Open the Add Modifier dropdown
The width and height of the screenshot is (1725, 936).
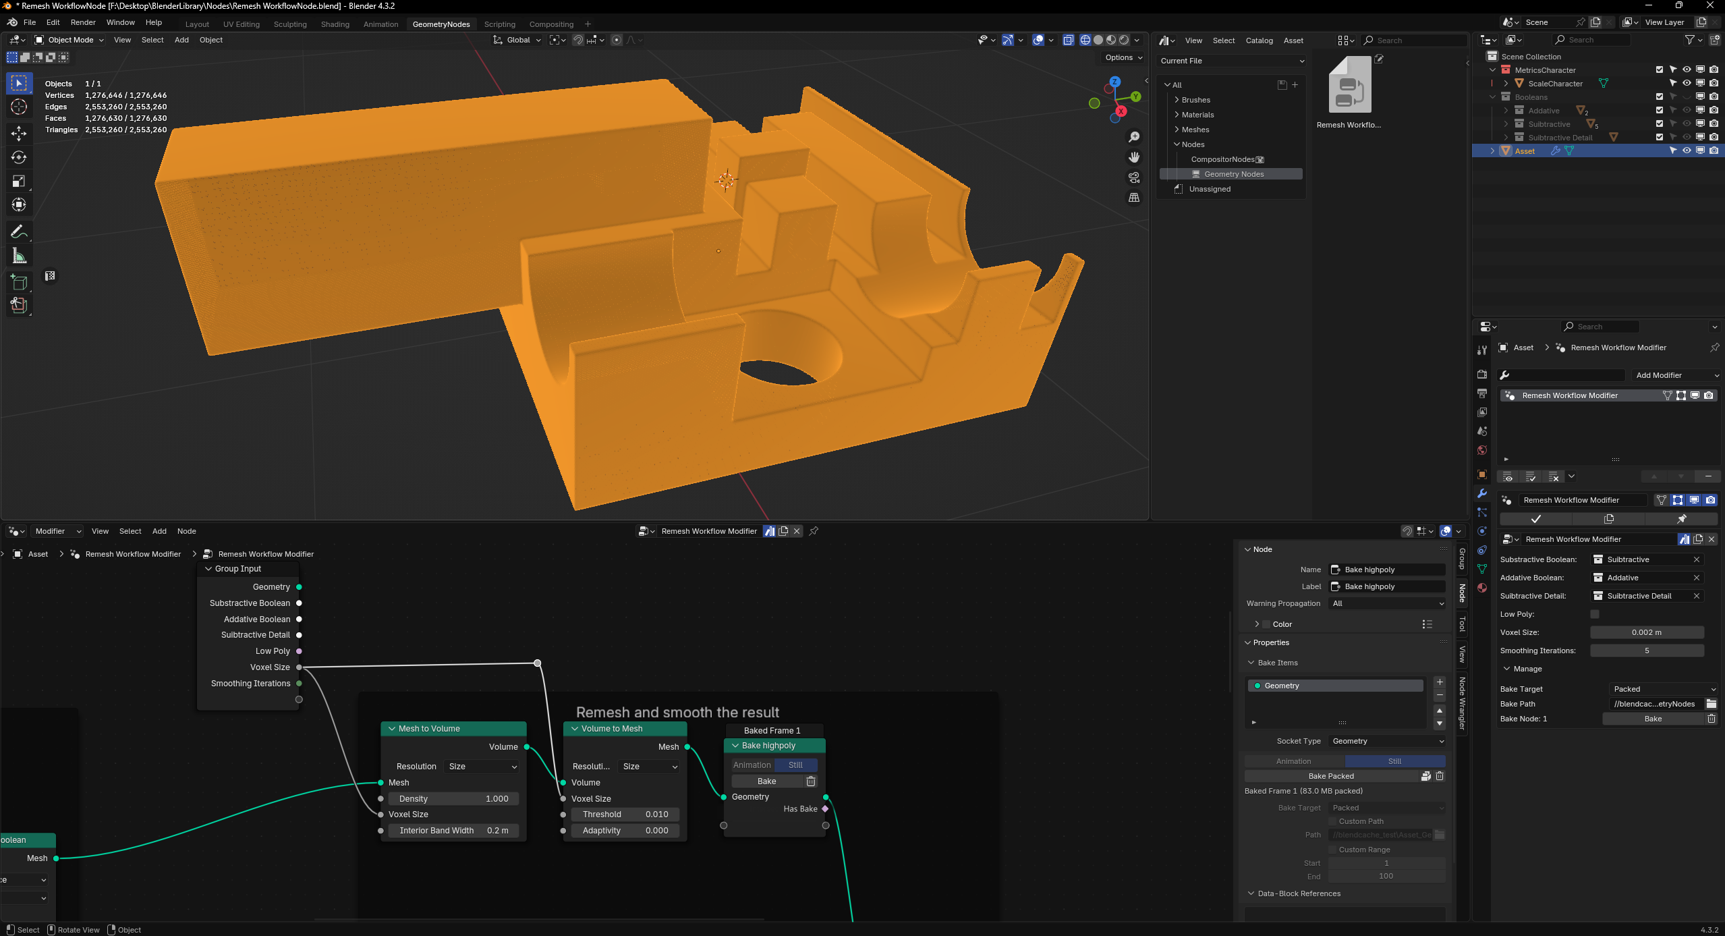(1676, 375)
